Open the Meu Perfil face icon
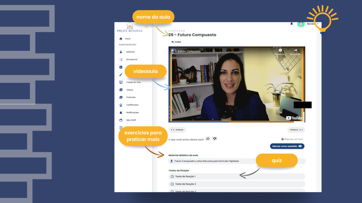The image size is (362, 203). pos(121,120)
